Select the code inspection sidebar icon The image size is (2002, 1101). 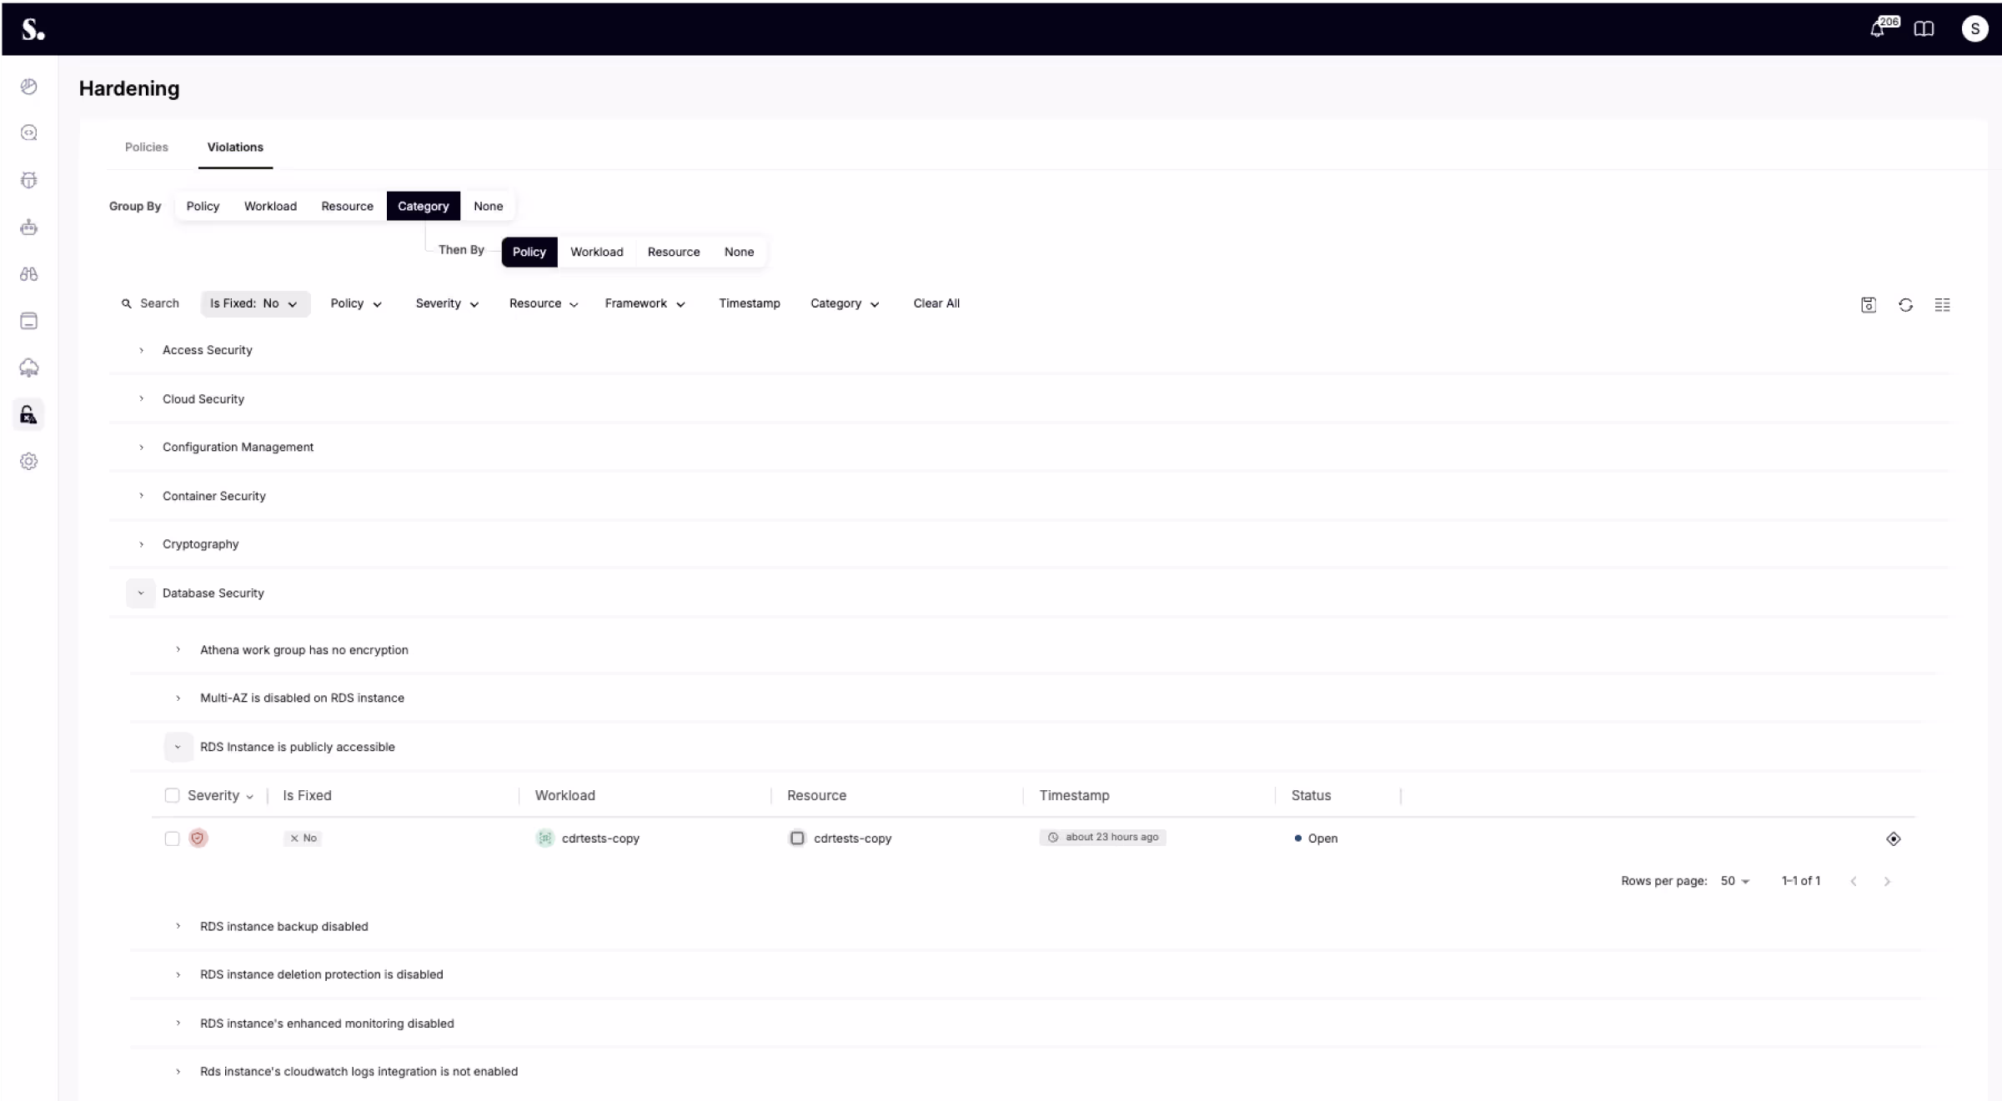[x=29, y=132]
